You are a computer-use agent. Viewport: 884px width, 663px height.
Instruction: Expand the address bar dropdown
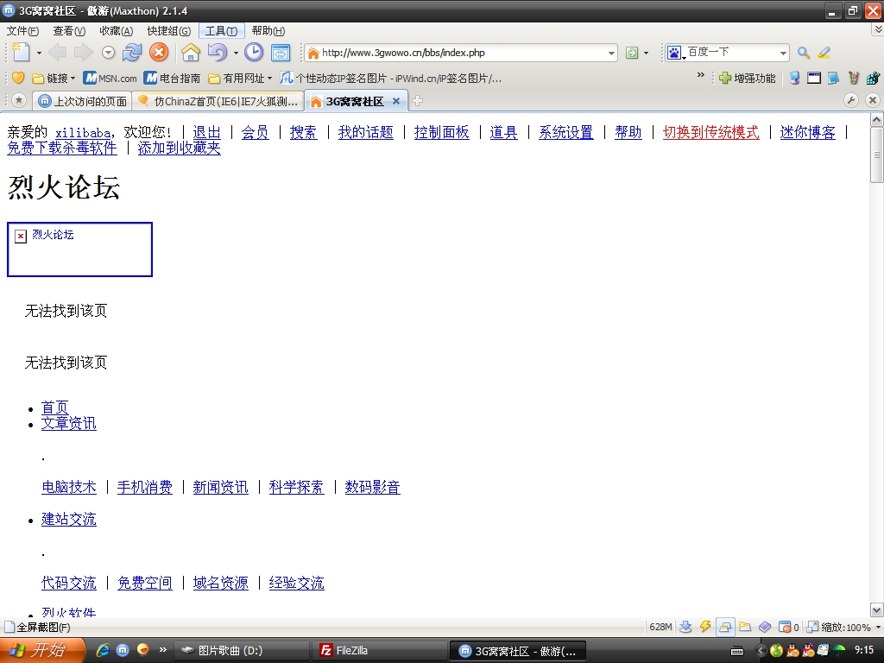click(x=611, y=53)
